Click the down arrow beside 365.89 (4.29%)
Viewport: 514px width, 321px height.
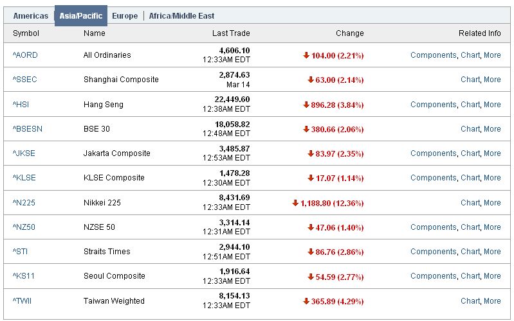pos(306,301)
